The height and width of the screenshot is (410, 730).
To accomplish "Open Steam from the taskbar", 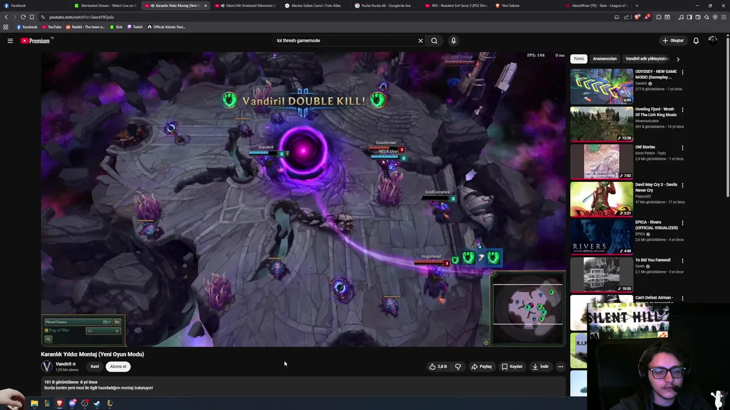I will [97, 403].
